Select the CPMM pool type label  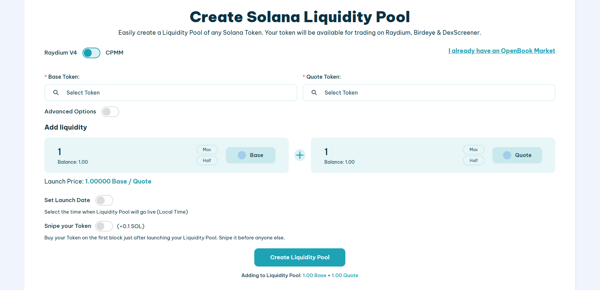pyautogui.click(x=115, y=53)
